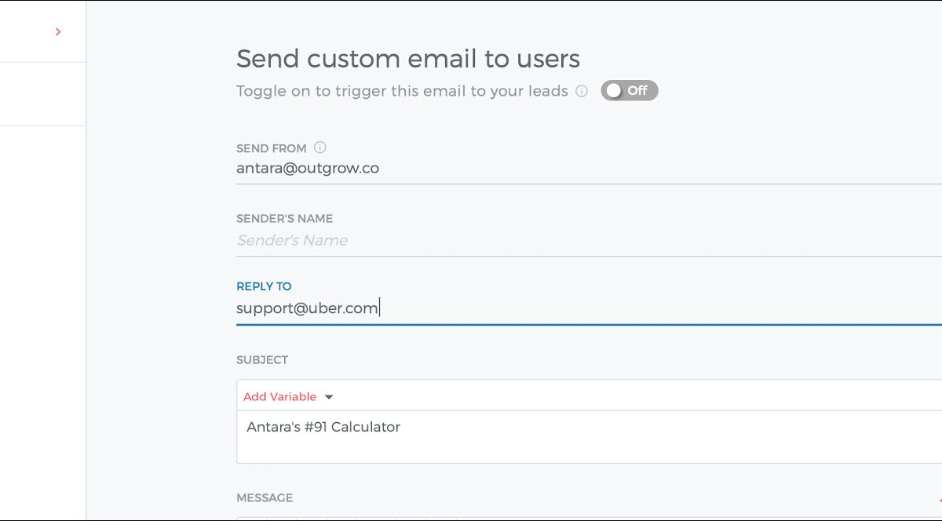Open the Add Variable dropdown arrow
The image size is (942, 521).
pyautogui.click(x=329, y=397)
